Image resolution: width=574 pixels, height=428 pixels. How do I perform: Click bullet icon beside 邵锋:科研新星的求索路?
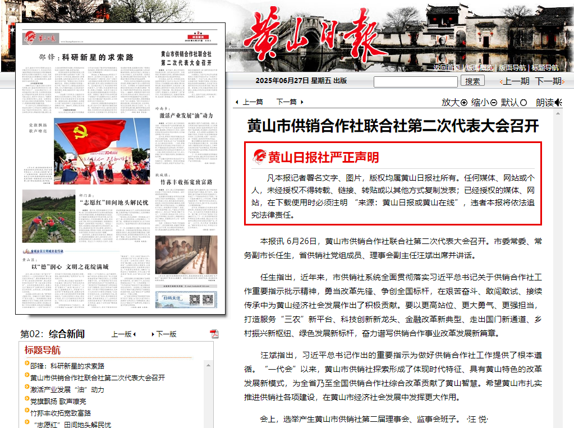[27, 363]
